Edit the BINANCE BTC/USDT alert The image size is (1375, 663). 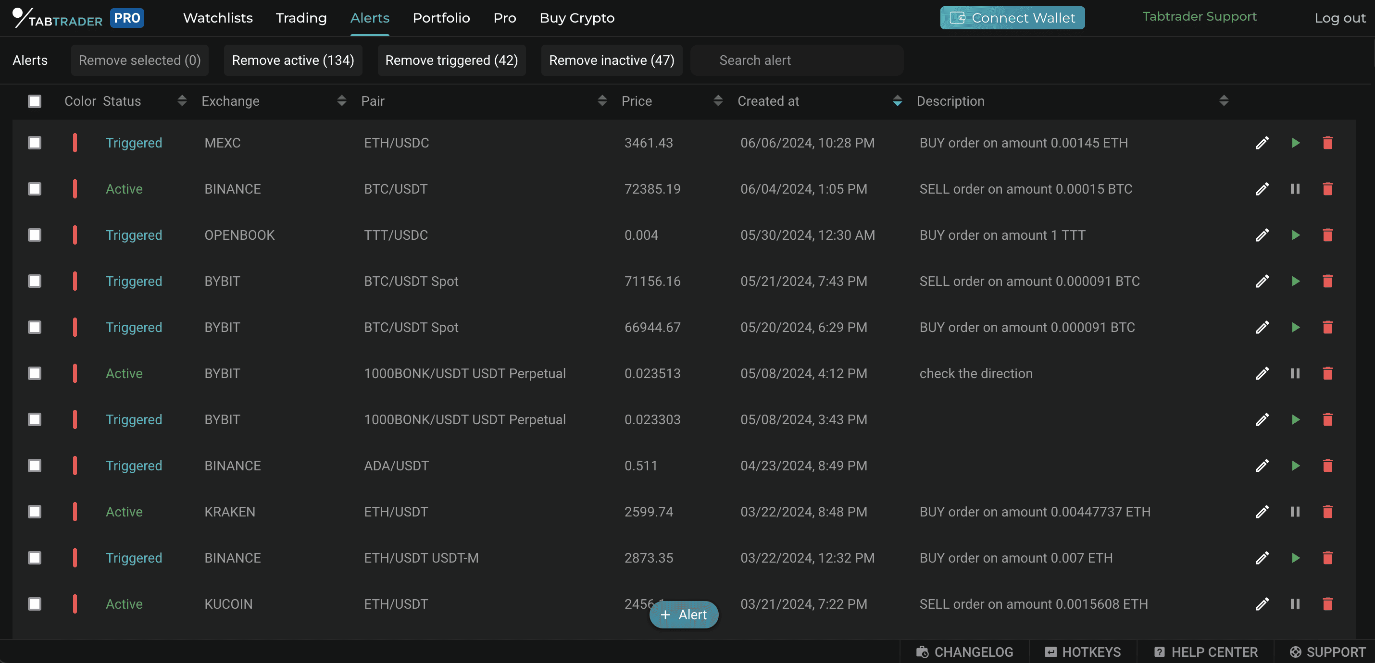point(1262,189)
